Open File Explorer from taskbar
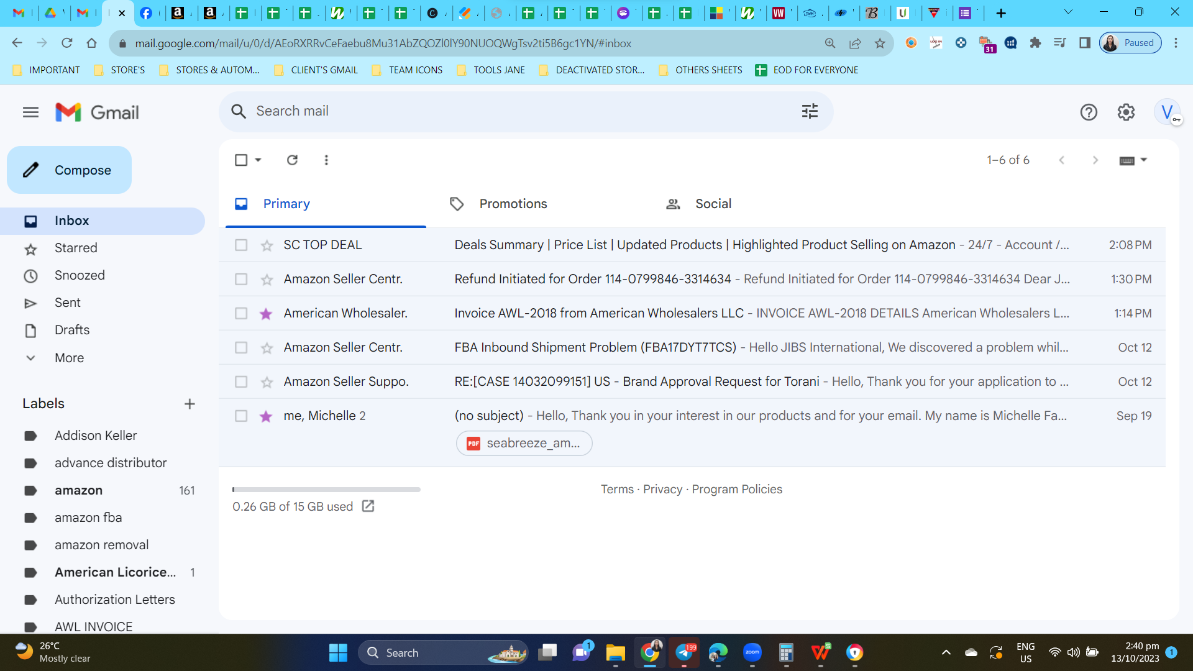 pos(615,652)
